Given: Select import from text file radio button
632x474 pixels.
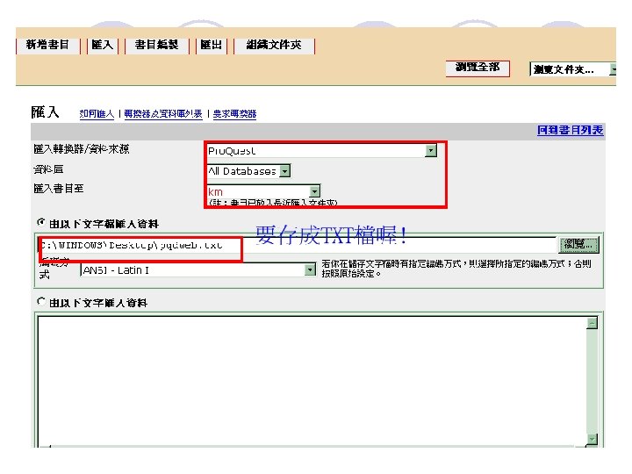Looking at the screenshot, I should coord(40,222).
